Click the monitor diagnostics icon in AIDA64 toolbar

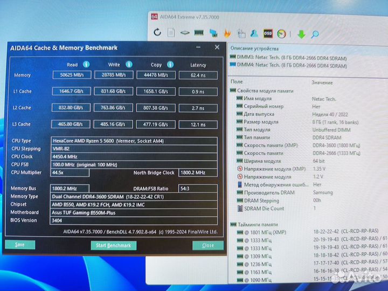click(x=213, y=33)
